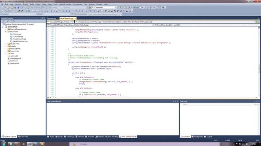The height and width of the screenshot is (146, 261).
Task: Select ValueChannel.cpp in Solution Explorer
Action: (x=19, y=39)
